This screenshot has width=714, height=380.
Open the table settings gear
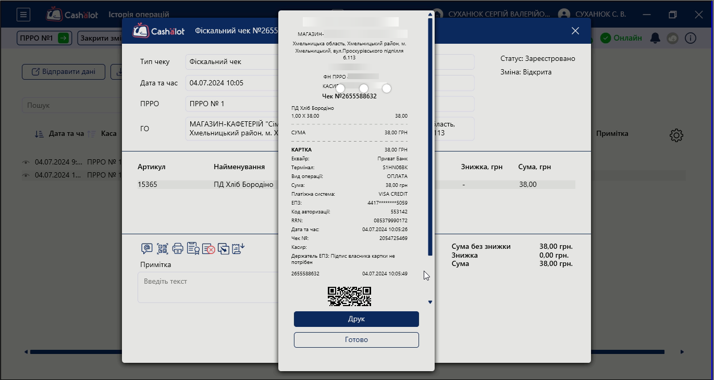click(x=676, y=135)
